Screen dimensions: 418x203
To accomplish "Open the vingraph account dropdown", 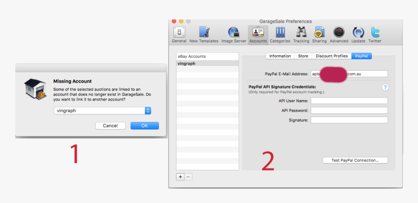I will [x=103, y=111].
